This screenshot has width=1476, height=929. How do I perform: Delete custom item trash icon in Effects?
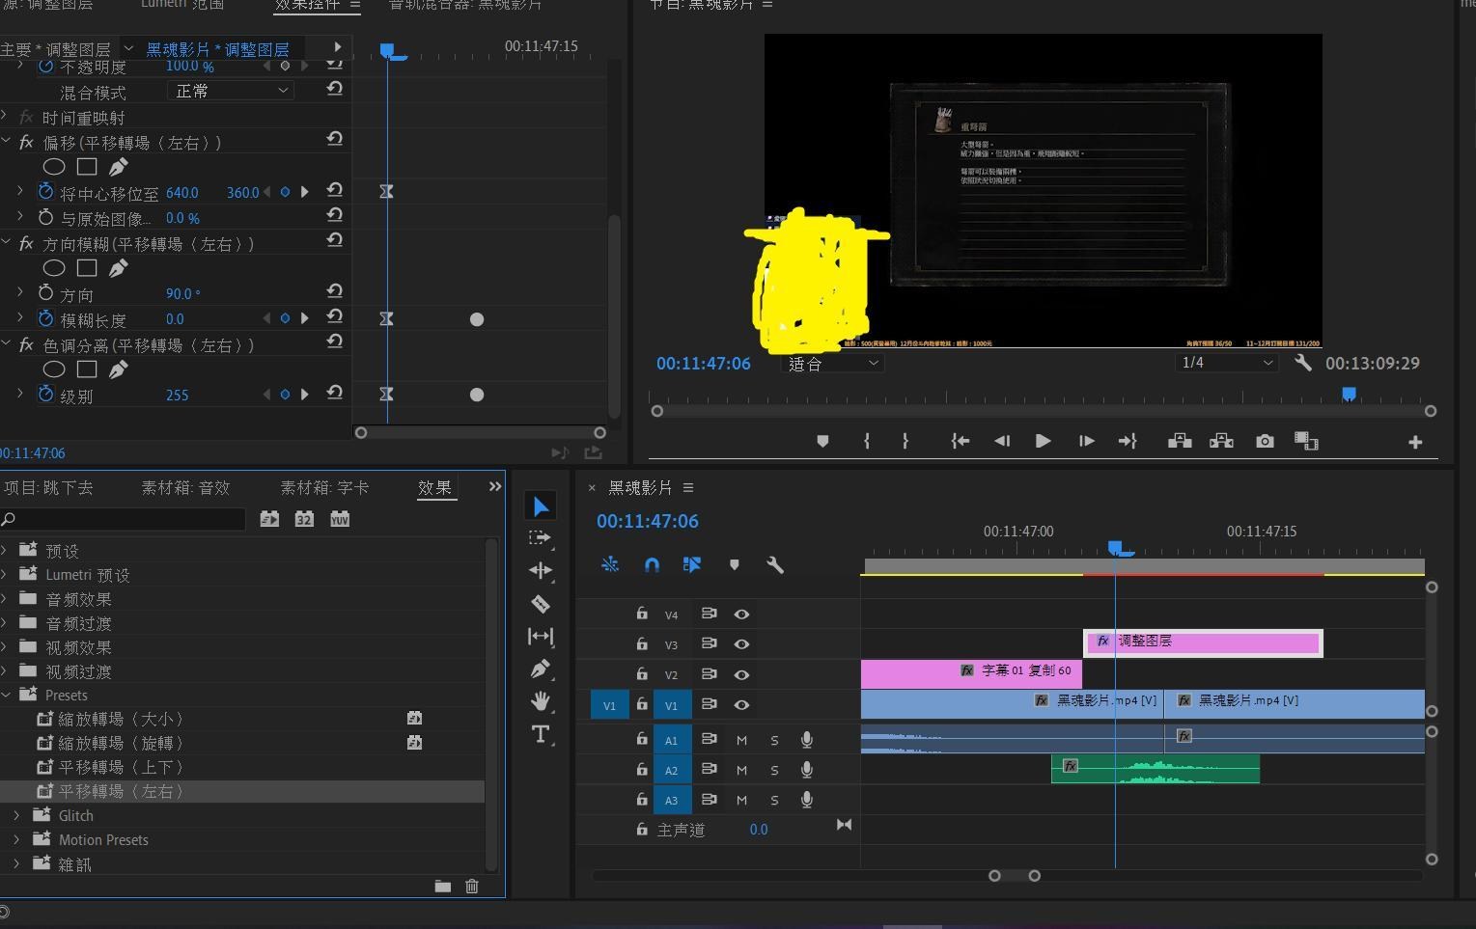[471, 887]
